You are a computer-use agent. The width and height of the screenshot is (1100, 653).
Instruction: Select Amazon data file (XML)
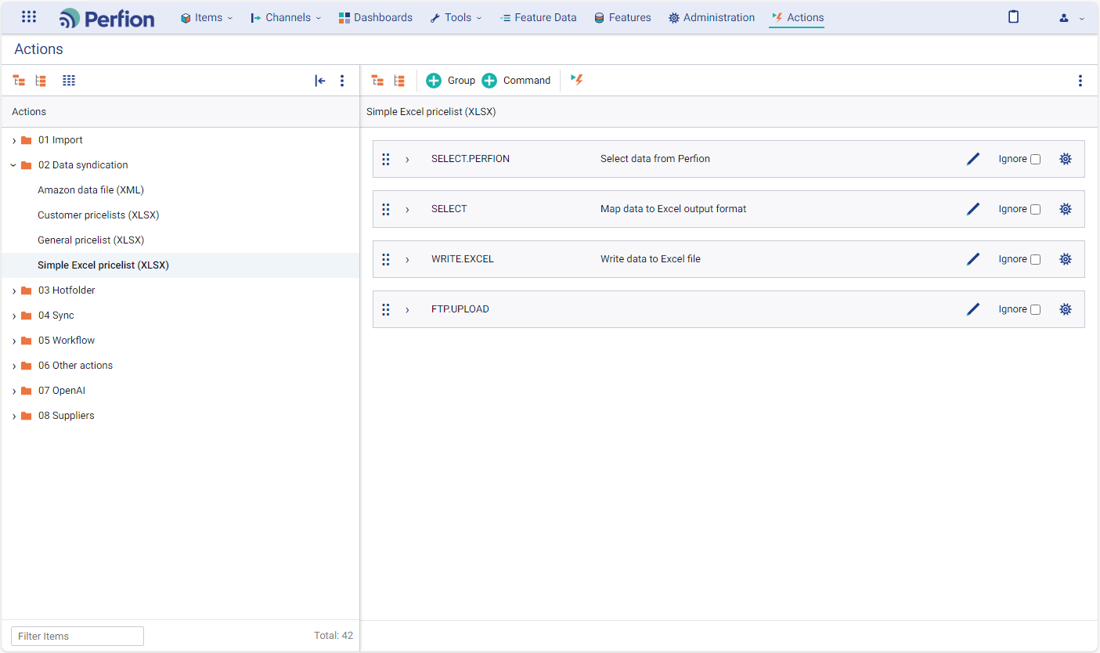(91, 190)
